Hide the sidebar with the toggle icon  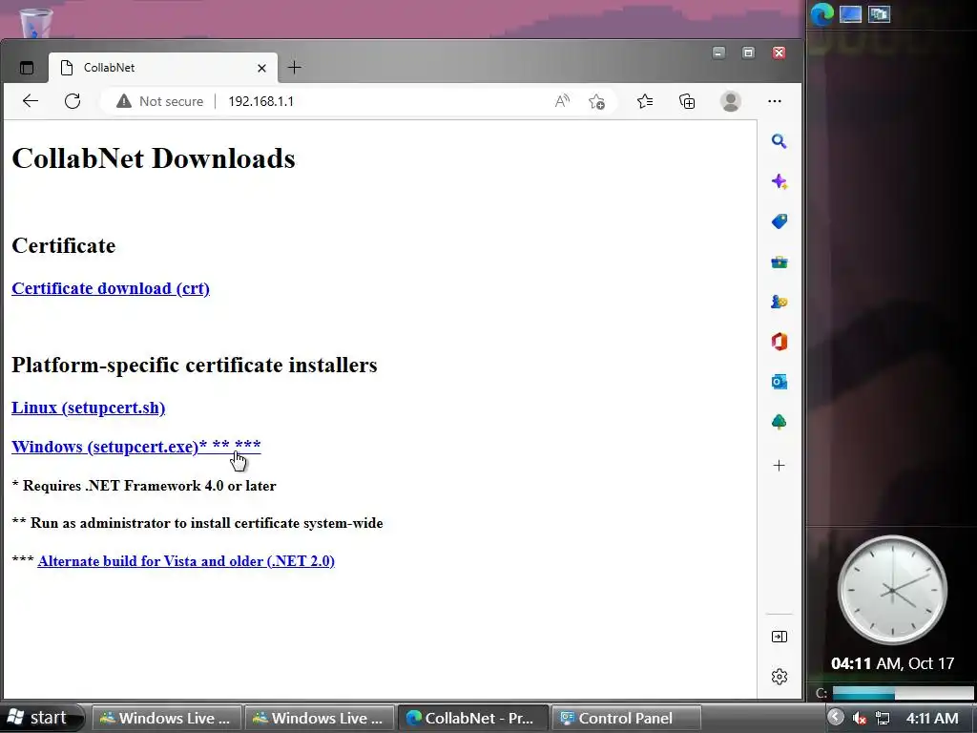pyautogui.click(x=779, y=637)
